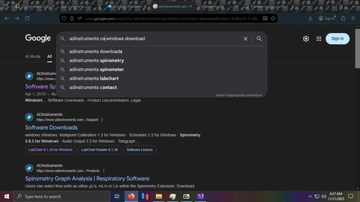Open the Windows notification center

[351, 196]
